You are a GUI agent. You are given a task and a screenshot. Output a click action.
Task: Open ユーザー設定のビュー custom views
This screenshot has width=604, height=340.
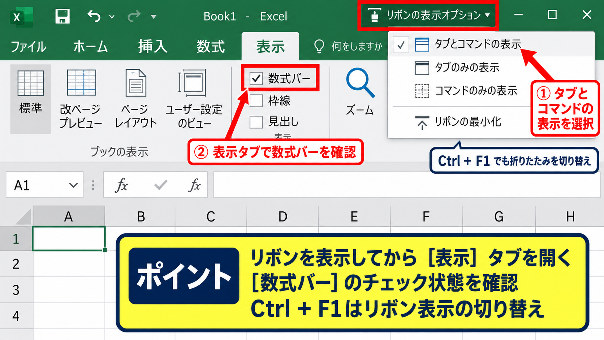coord(194,99)
